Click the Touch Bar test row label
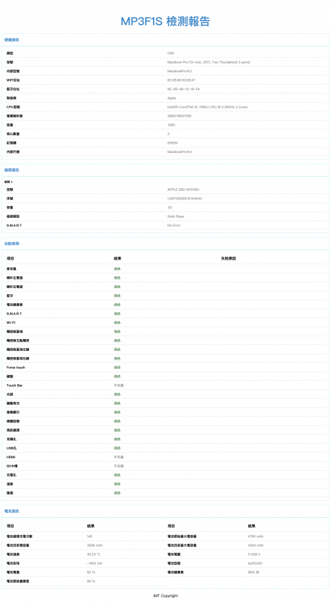The image size is (331, 602). [x=15, y=385]
